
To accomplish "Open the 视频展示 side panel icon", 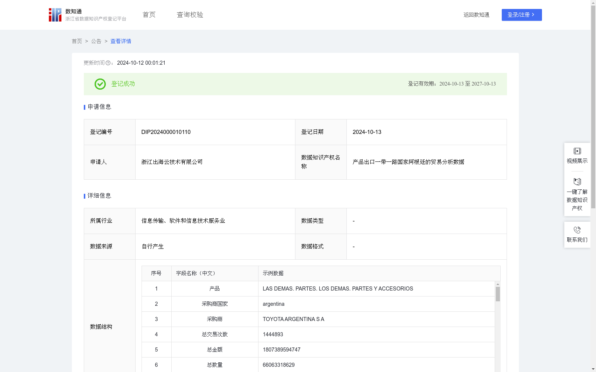I will click(577, 151).
